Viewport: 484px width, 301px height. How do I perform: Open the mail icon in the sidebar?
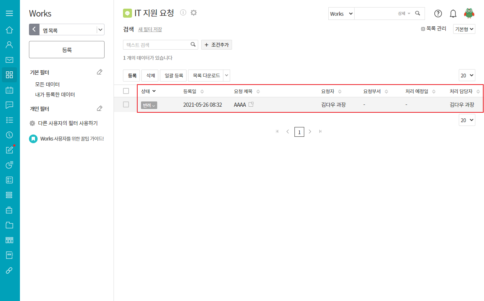pyautogui.click(x=9, y=60)
